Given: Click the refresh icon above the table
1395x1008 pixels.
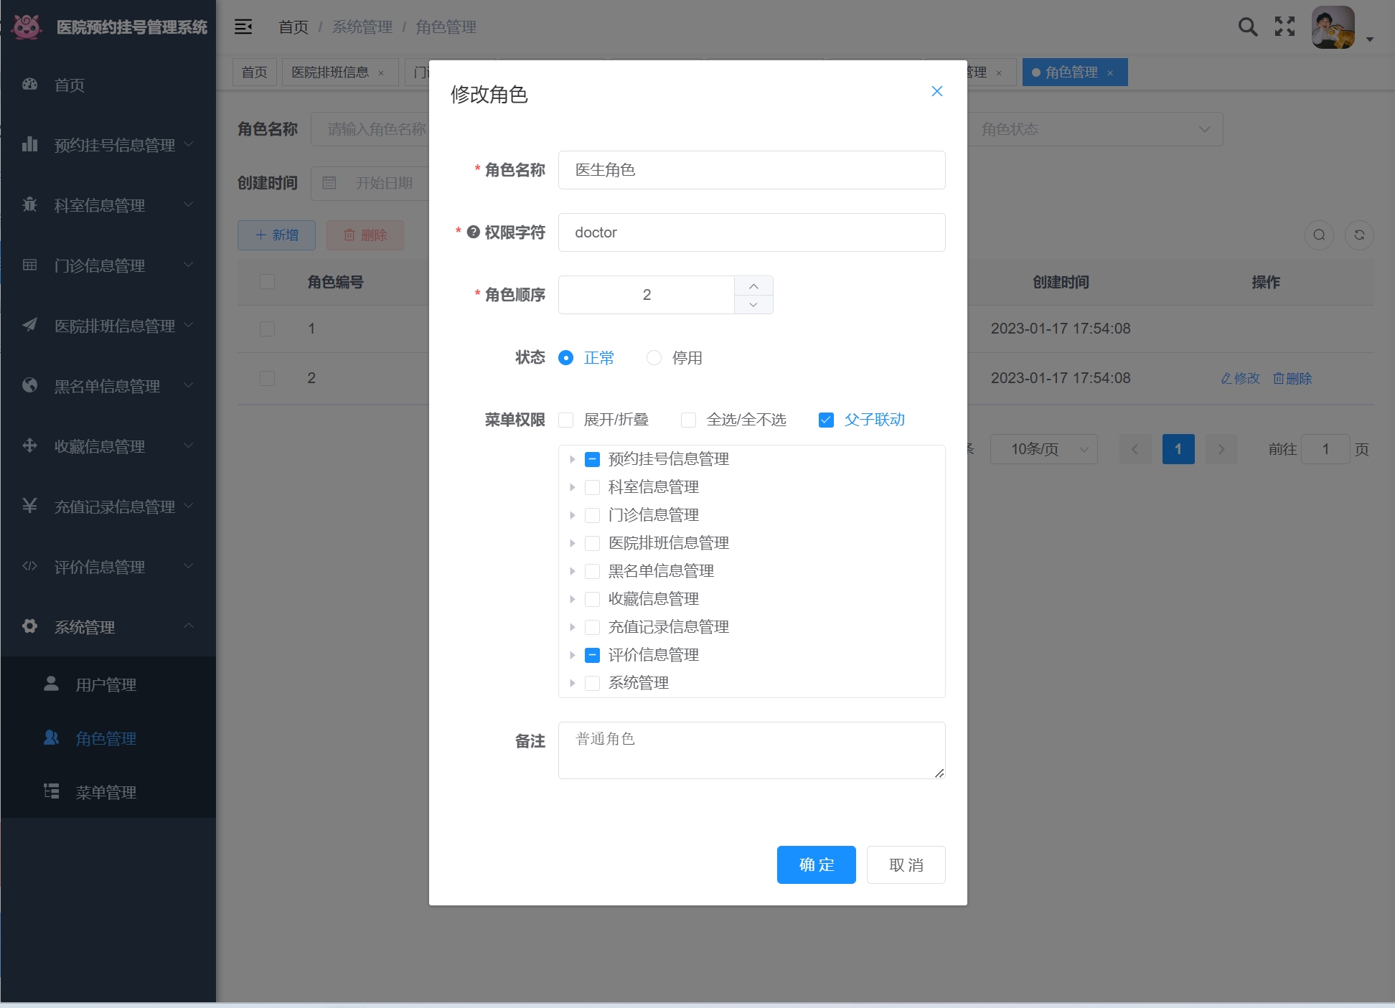Looking at the screenshot, I should [x=1359, y=235].
